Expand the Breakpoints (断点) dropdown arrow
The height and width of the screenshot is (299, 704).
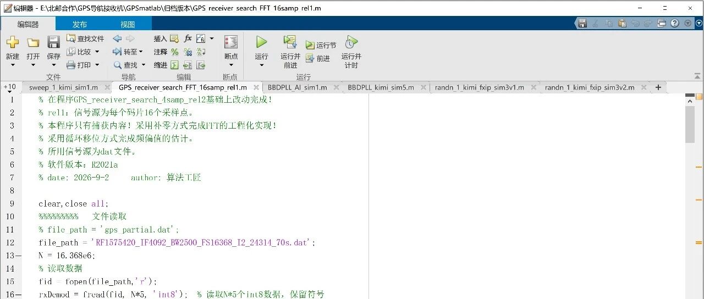(231, 65)
